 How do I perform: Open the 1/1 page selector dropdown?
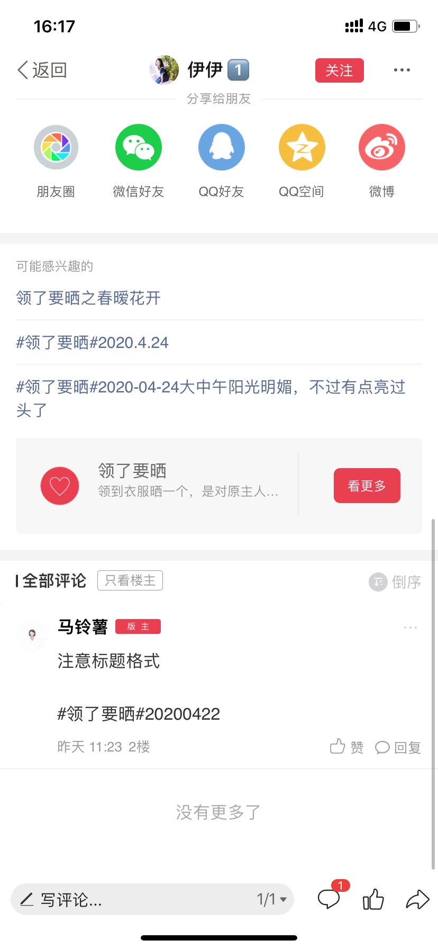[272, 899]
